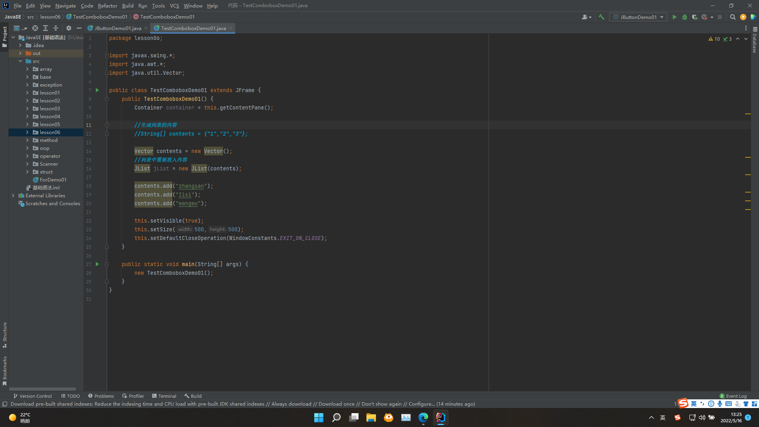This screenshot has height=427, width=759.
Task: Open the Terminal tool window button
Action: [164, 396]
